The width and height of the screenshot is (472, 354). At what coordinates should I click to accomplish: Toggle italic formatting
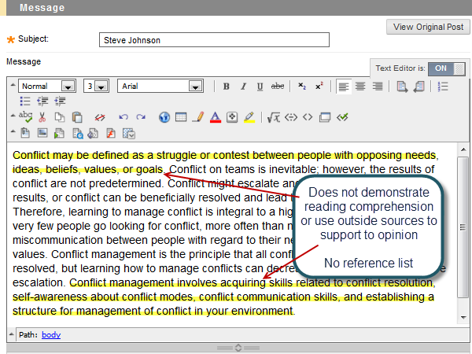point(242,87)
